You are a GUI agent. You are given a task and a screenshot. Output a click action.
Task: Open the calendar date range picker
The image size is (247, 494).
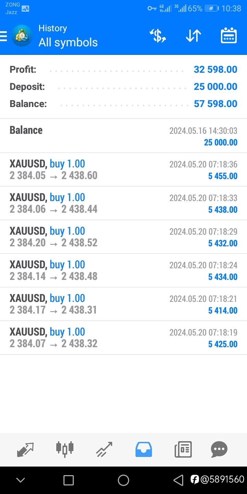pyautogui.click(x=229, y=36)
